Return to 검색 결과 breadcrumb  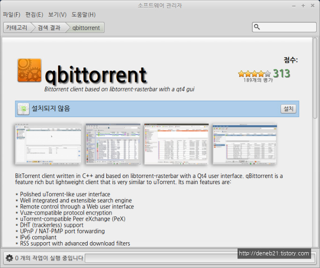[x=49, y=28]
